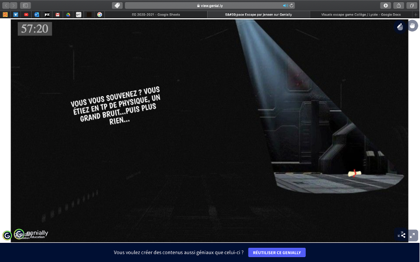Viewport: 420px width, 262px height.
Task: Open the YouTube bookmark favicon
Action: pos(26,15)
